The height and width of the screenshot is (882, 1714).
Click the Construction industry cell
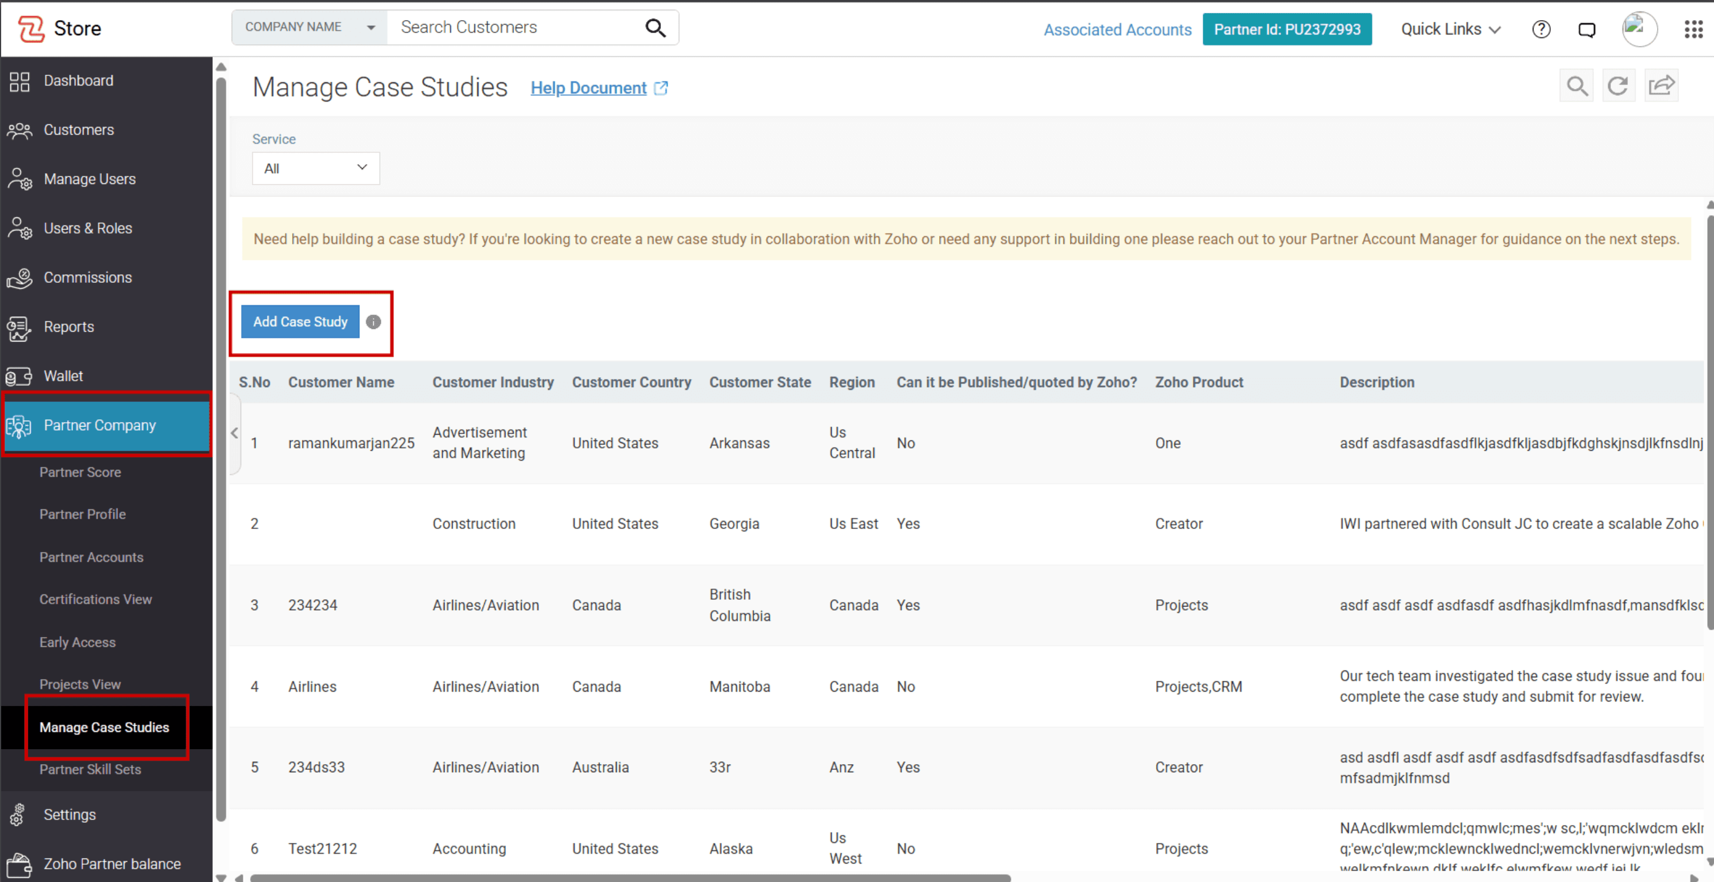pyautogui.click(x=474, y=524)
